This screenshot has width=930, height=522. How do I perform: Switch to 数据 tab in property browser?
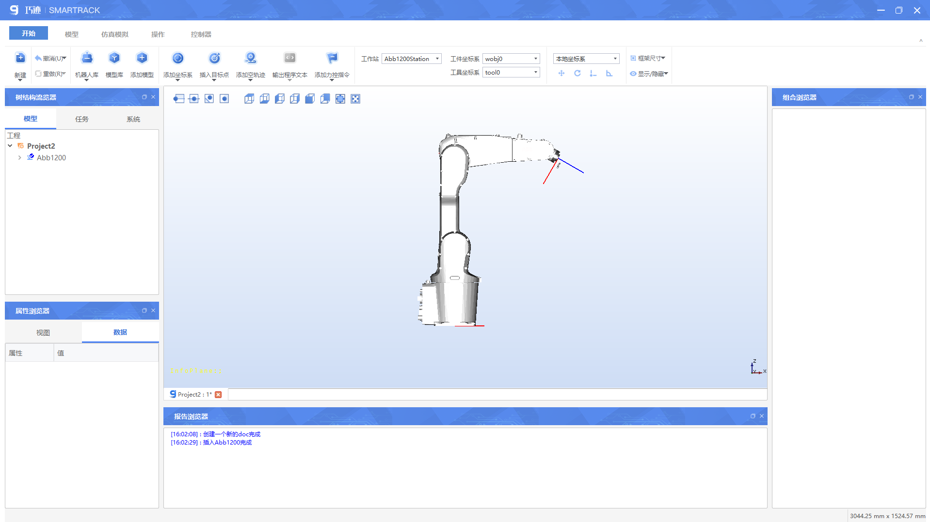pos(120,332)
